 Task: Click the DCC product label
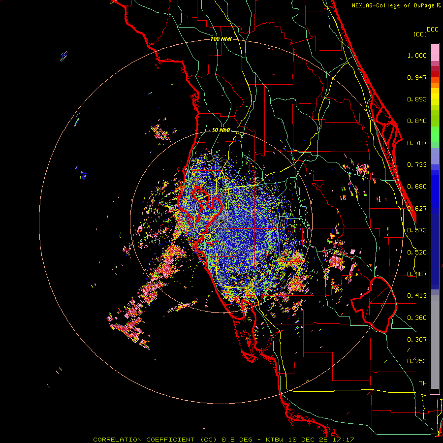coord(432,30)
